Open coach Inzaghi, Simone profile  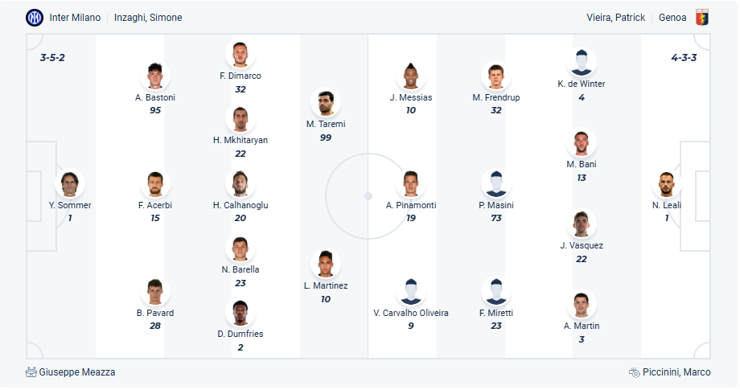click(148, 18)
